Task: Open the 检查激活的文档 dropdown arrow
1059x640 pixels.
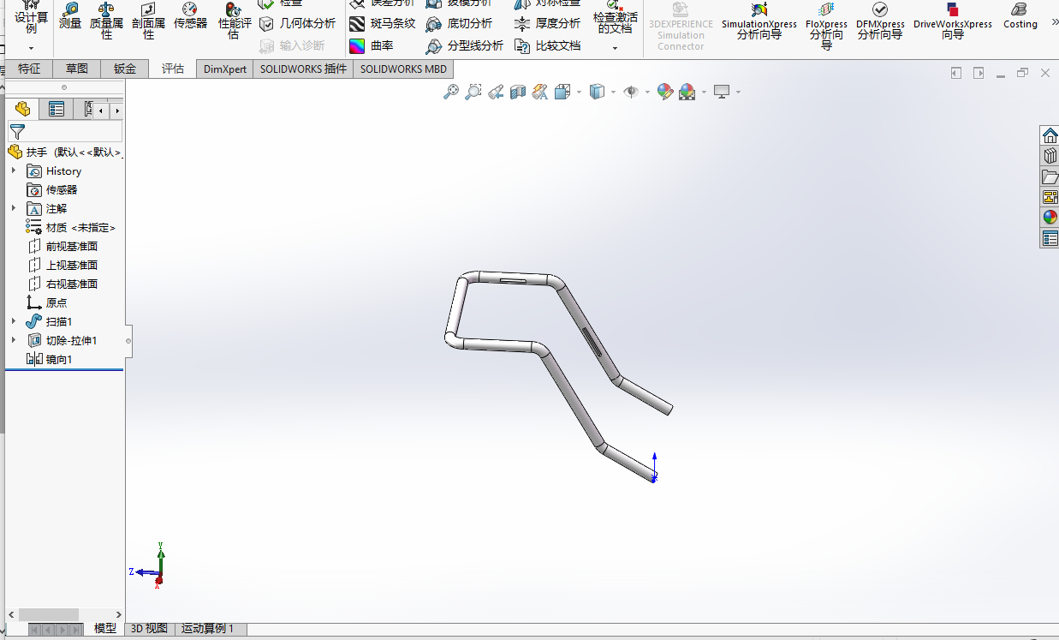Action: [x=615, y=49]
